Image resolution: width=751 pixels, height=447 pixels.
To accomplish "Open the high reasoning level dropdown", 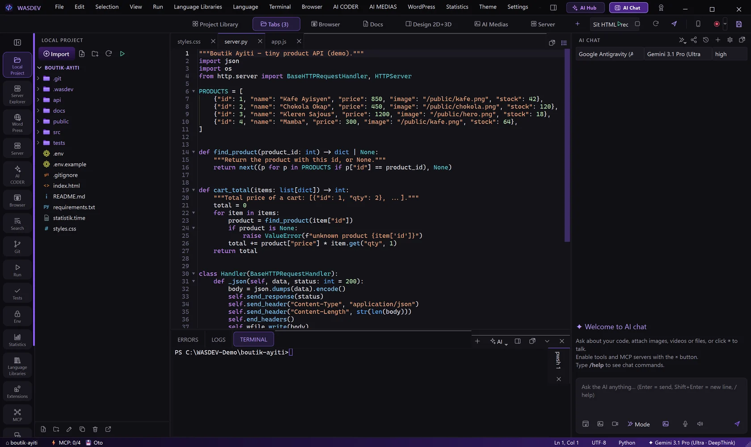I will [729, 54].
